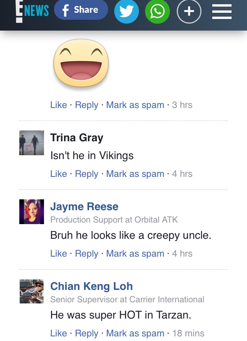Viewport: 247px width, 341px height.
Task: View Chian Keng Loh's avatar thumbnail
Action: (x=32, y=291)
